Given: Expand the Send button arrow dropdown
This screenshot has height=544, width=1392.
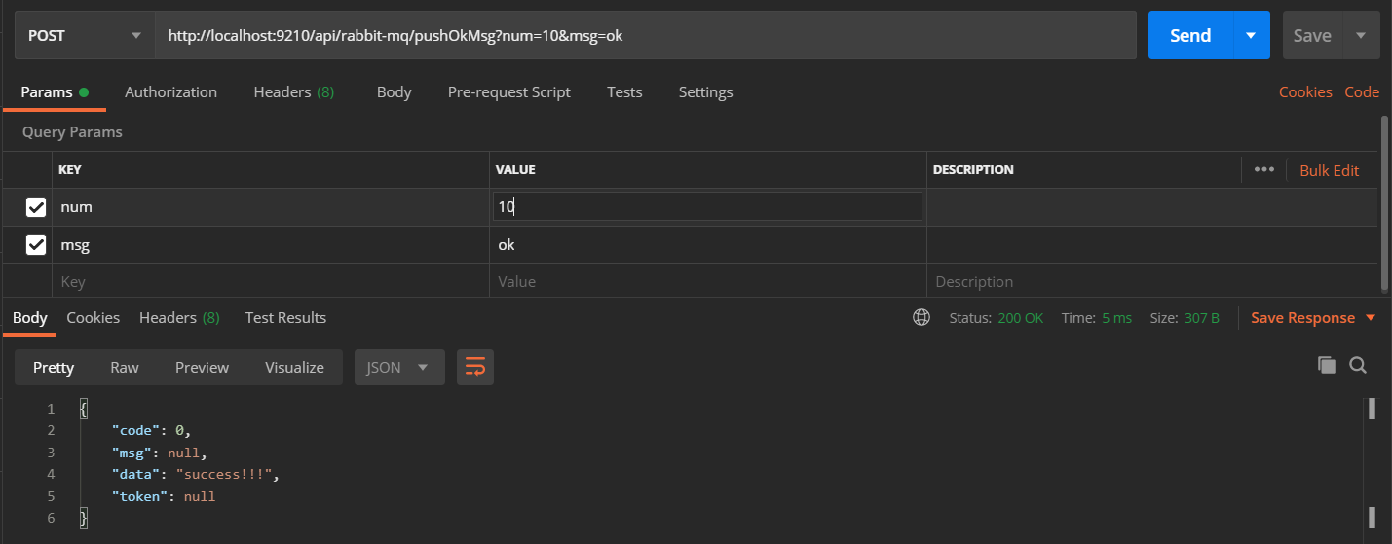Looking at the screenshot, I should click(x=1251, y=35).
